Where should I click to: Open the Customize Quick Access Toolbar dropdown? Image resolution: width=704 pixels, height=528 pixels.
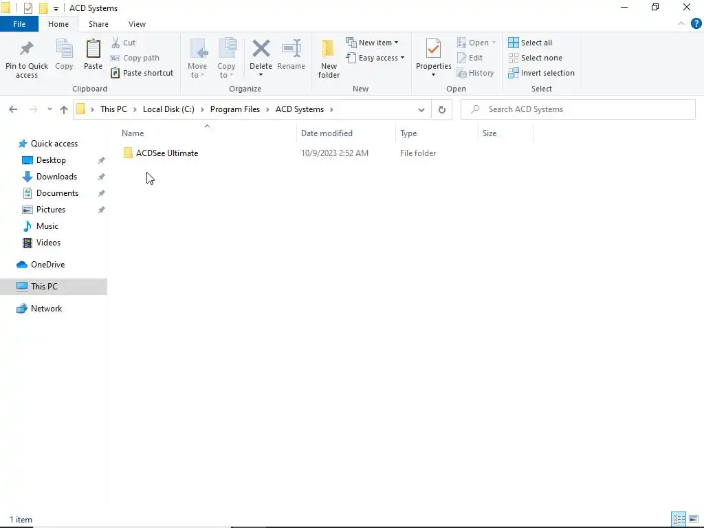coord(56,8)
